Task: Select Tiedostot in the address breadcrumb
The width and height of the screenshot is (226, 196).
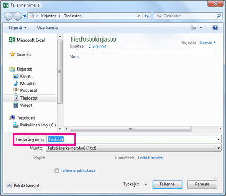Action: click(x=73, y=16)
